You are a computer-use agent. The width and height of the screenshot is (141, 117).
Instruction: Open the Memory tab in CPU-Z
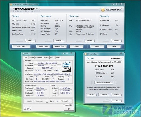click(x=46, y=58)
